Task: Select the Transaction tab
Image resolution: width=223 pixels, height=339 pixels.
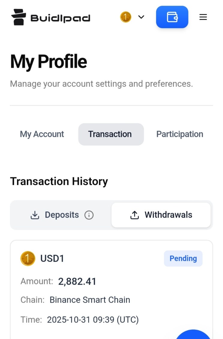Action: tap(110, 134)
